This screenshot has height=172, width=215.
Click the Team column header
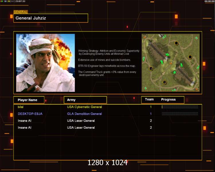pos(149,99)
